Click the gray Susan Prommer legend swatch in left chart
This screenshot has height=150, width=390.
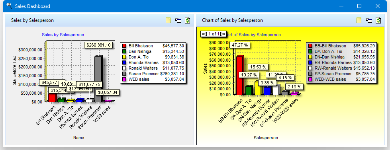tap(124, 74)
